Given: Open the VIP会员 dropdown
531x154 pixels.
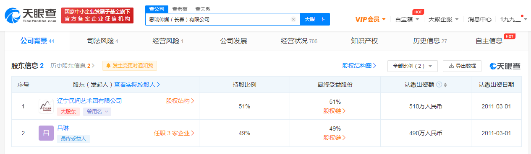Looking at the screenshot, I should coord(370,19).
